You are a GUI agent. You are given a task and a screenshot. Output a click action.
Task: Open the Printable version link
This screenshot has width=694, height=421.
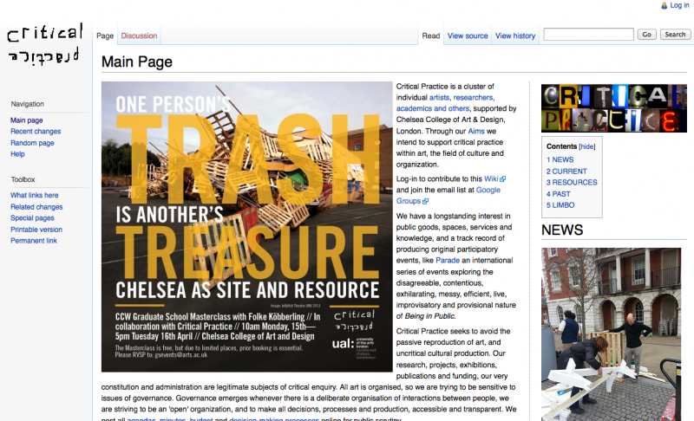36,230
